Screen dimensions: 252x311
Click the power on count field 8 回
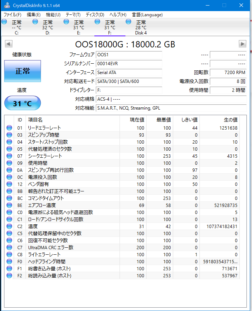[x=228, y=81]
